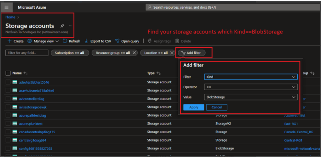
Task: Pin Storage accounts to dashboard
Action: tap(62, 26)
